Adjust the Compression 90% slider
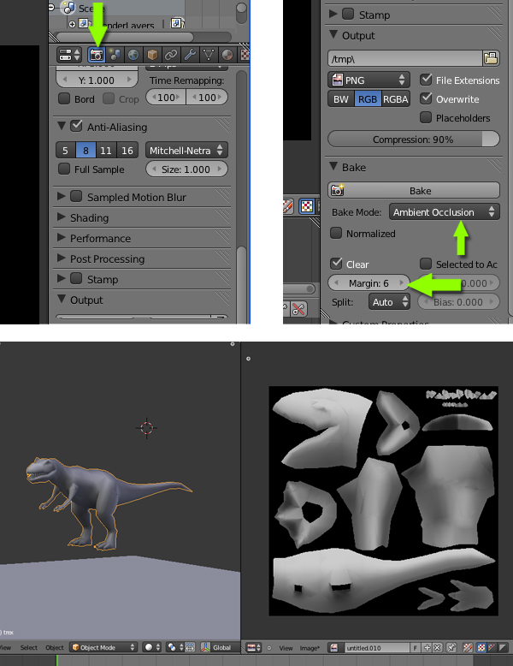The image size is (513, 666). coord(414,140)
